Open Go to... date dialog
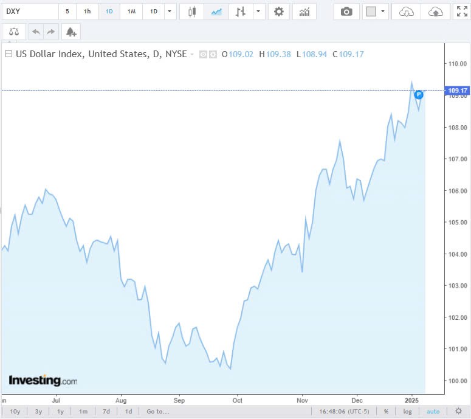 (x=157, y=411)
